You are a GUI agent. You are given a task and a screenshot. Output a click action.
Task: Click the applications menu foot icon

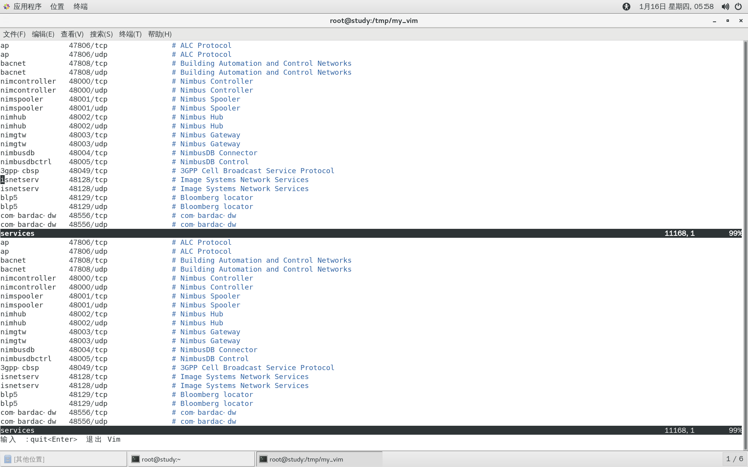pyautogui.click(x=7, y=7)
